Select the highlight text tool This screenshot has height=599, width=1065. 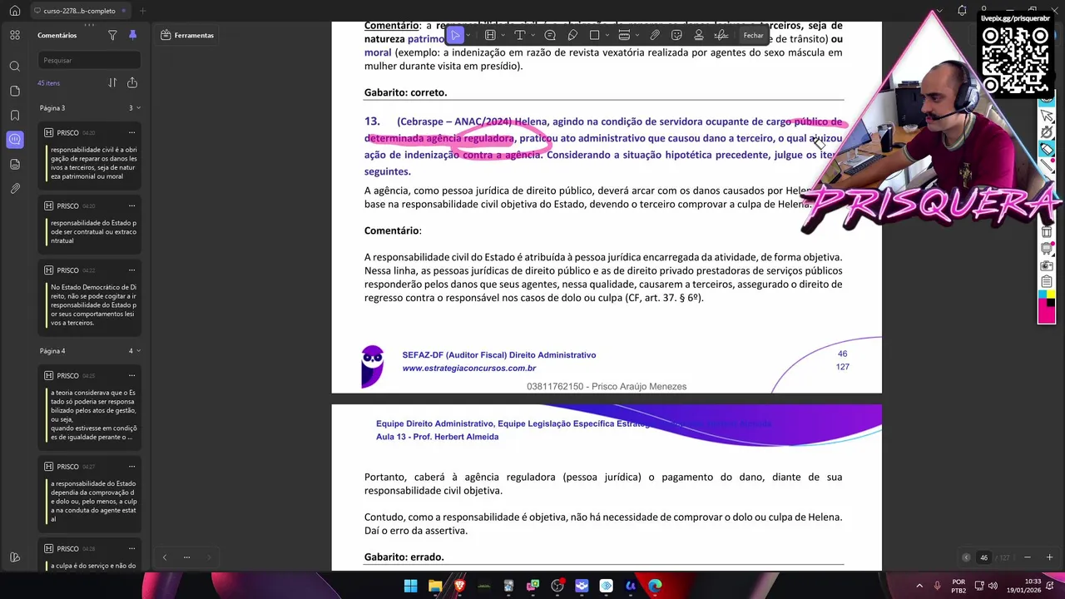coord(490,35)
